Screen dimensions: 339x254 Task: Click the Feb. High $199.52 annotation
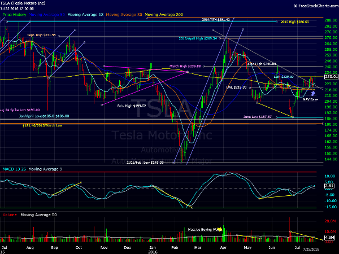coord(132,106)
